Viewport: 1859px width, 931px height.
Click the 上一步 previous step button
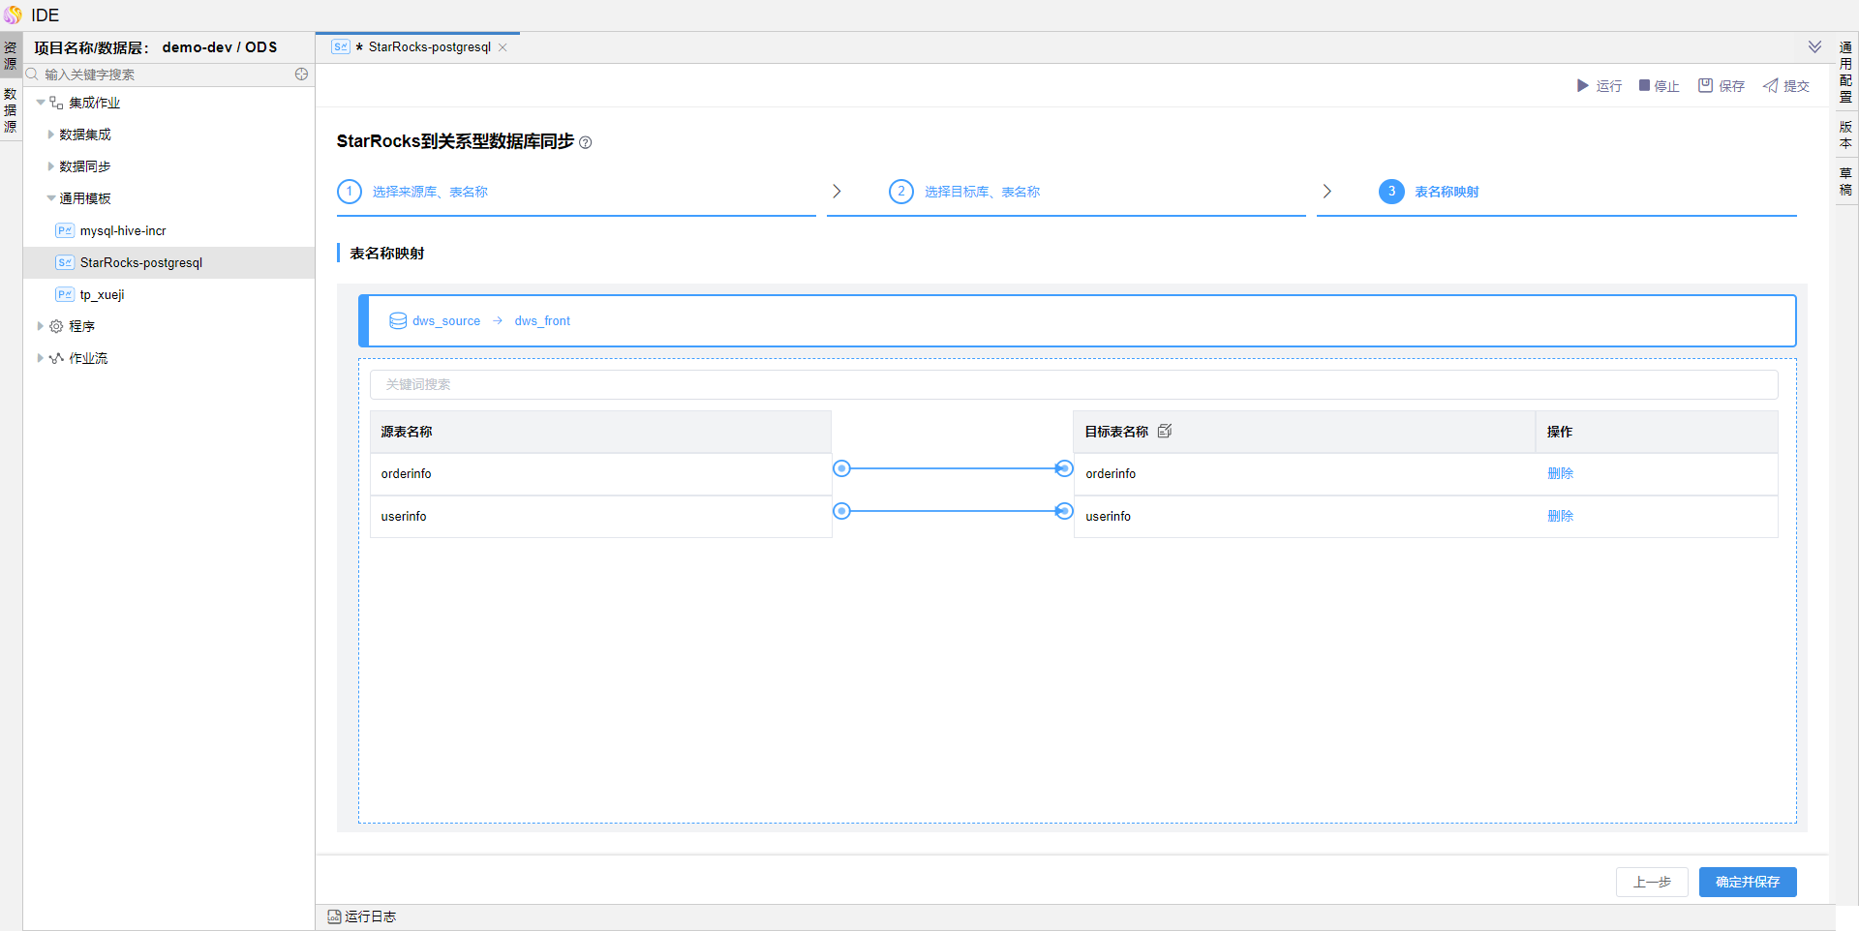1651,882
